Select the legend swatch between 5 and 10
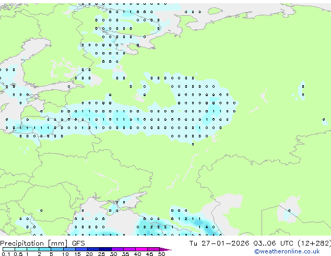331x256 pixels. [x=57, y=249]
